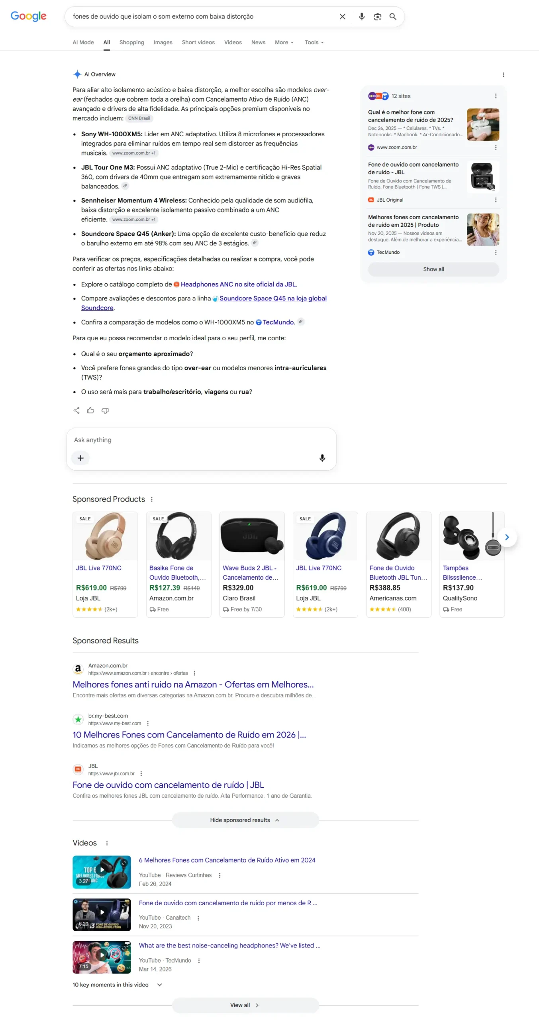Viewport: 539px width, 1020px height.
Task: Open the AirPods thumbnail in zoom.com.br card
Action: point(483,125)
